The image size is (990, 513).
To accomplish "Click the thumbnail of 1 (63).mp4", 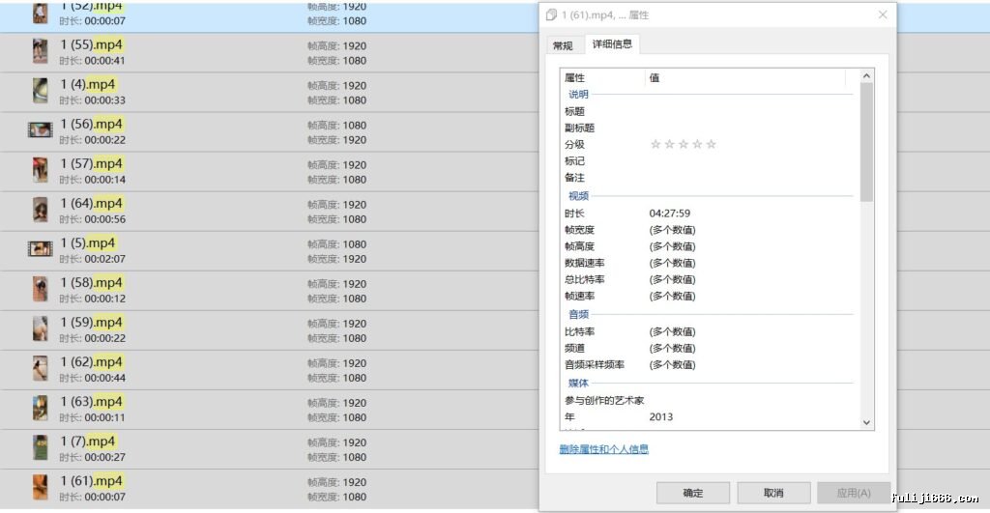I will click(x=41, y=409).
